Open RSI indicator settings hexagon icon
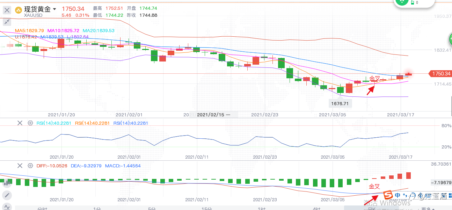This screenshot has height=210, width=452. click(x=30, y=123)
